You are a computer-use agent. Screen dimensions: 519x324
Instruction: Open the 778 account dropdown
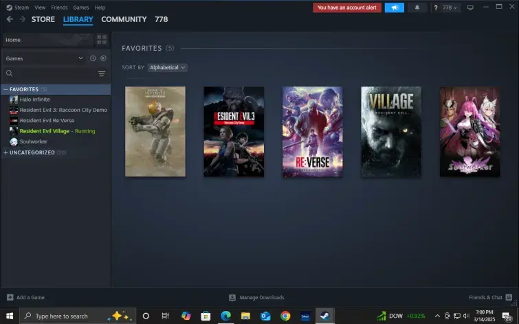click(450, 8)
